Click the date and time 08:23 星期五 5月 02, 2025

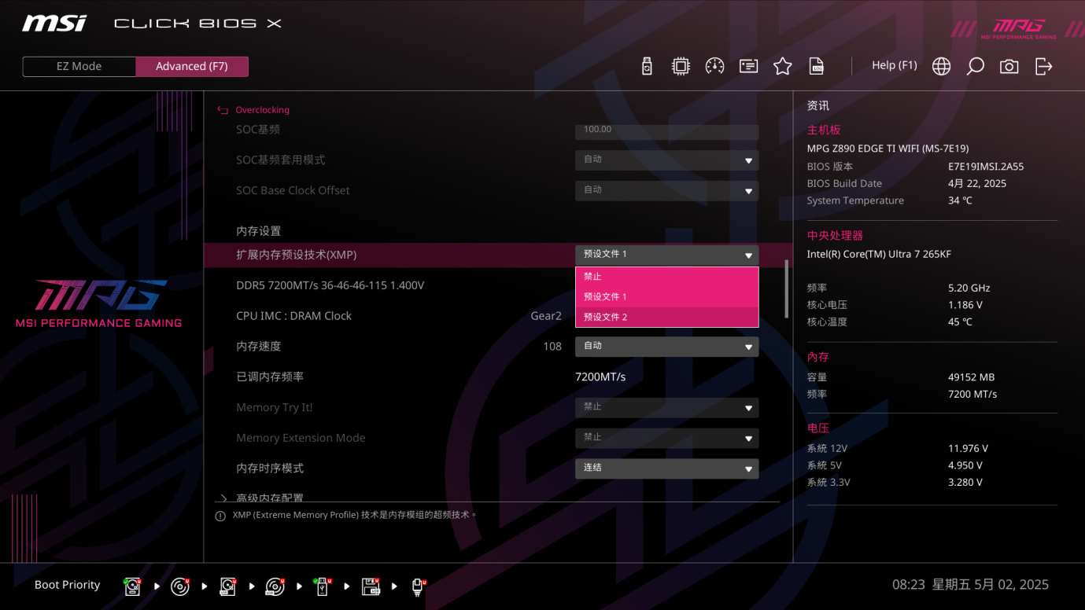(970, 585)
